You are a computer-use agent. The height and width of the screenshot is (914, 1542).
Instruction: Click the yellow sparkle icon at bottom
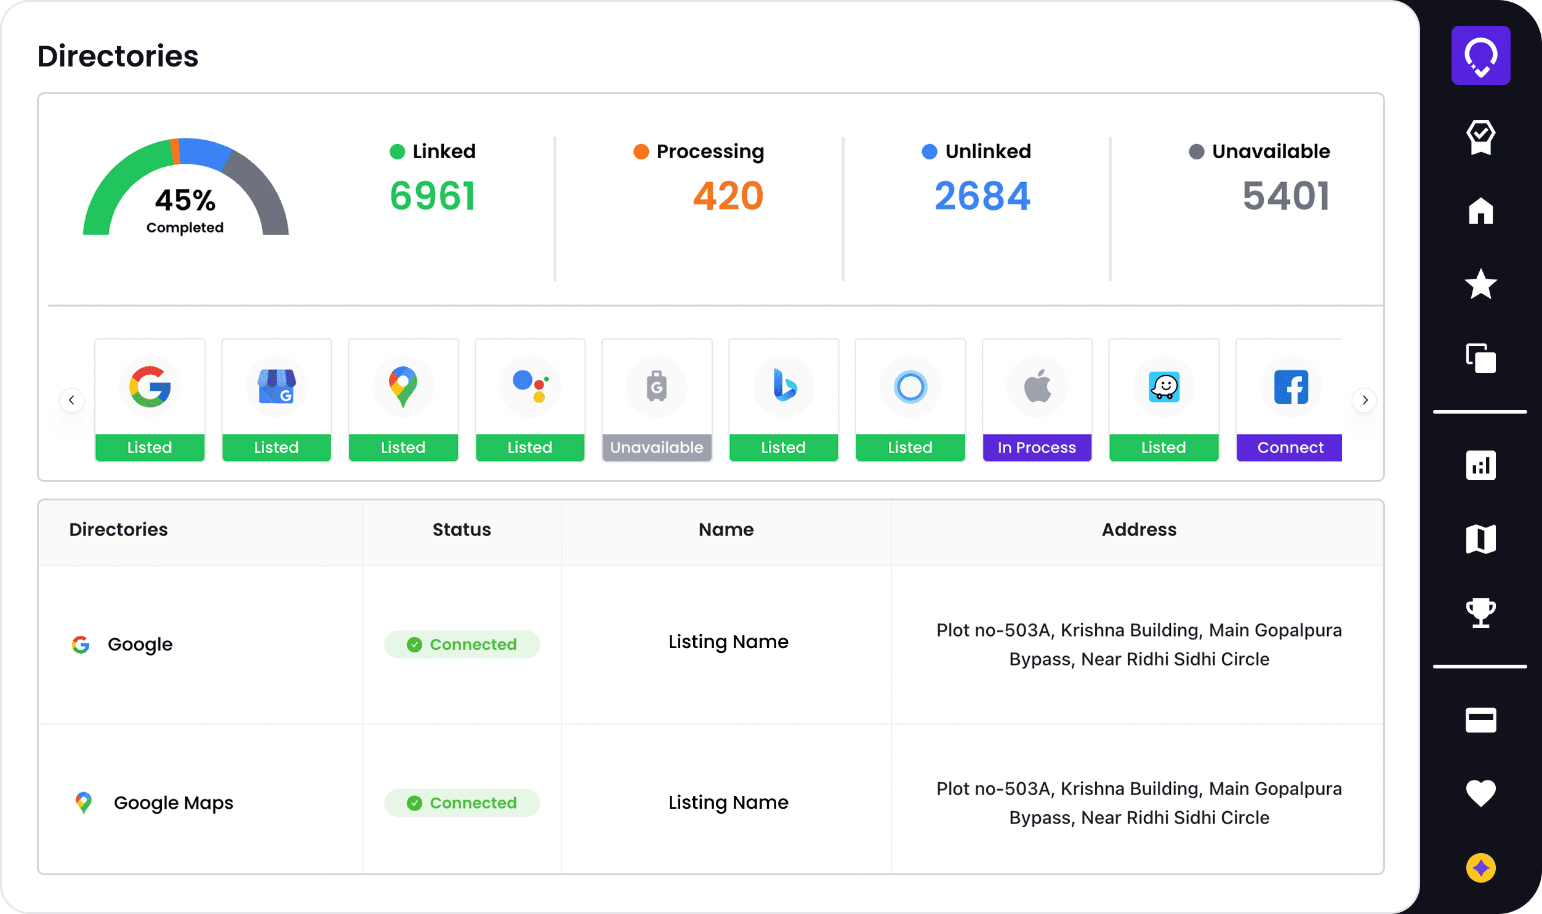1480,867
